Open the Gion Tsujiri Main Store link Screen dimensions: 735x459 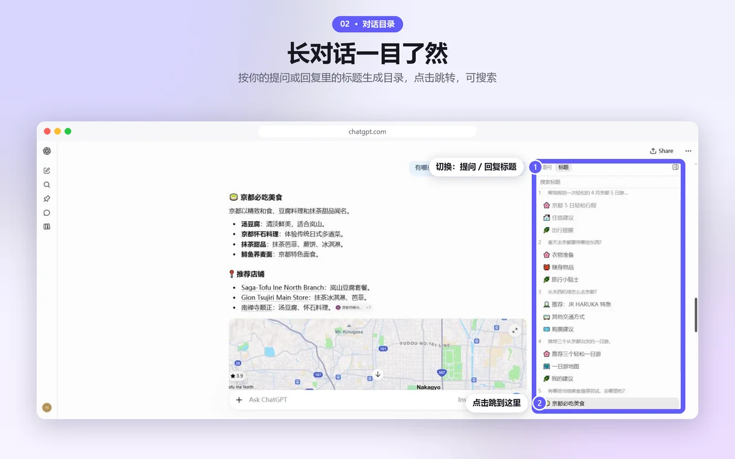click(x=274, y=298)
